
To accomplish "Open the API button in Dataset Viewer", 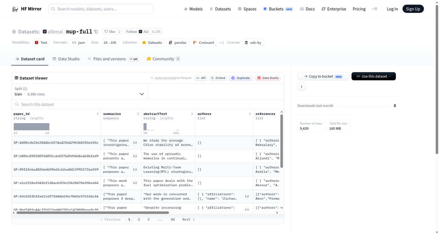I will point(201,78).
